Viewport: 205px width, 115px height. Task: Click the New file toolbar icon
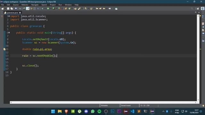point(3,9)
